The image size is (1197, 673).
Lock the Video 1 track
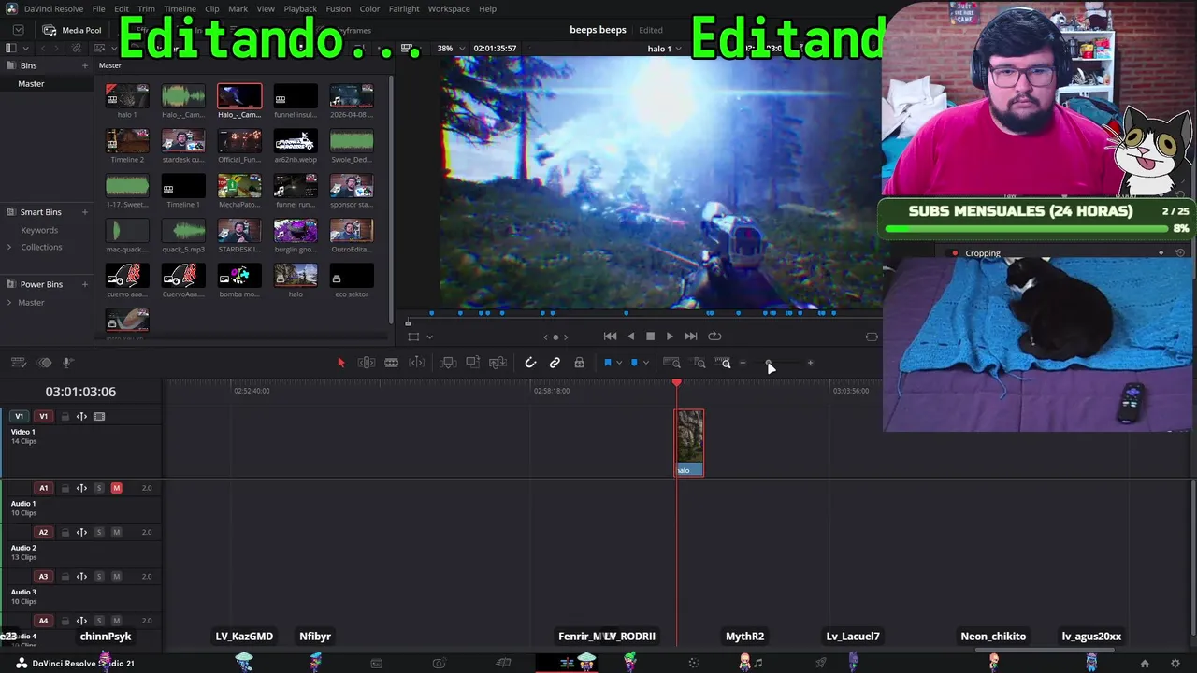65,417
